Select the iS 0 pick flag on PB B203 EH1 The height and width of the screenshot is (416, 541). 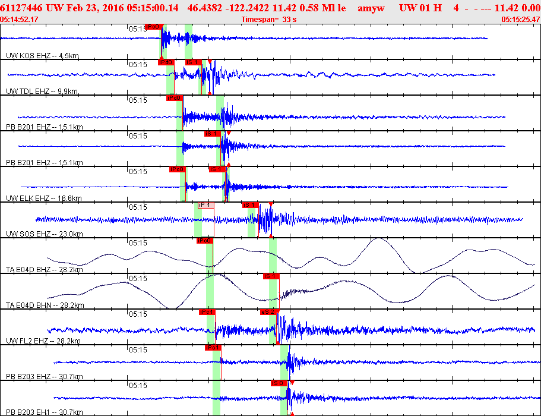tap(279, 383)
